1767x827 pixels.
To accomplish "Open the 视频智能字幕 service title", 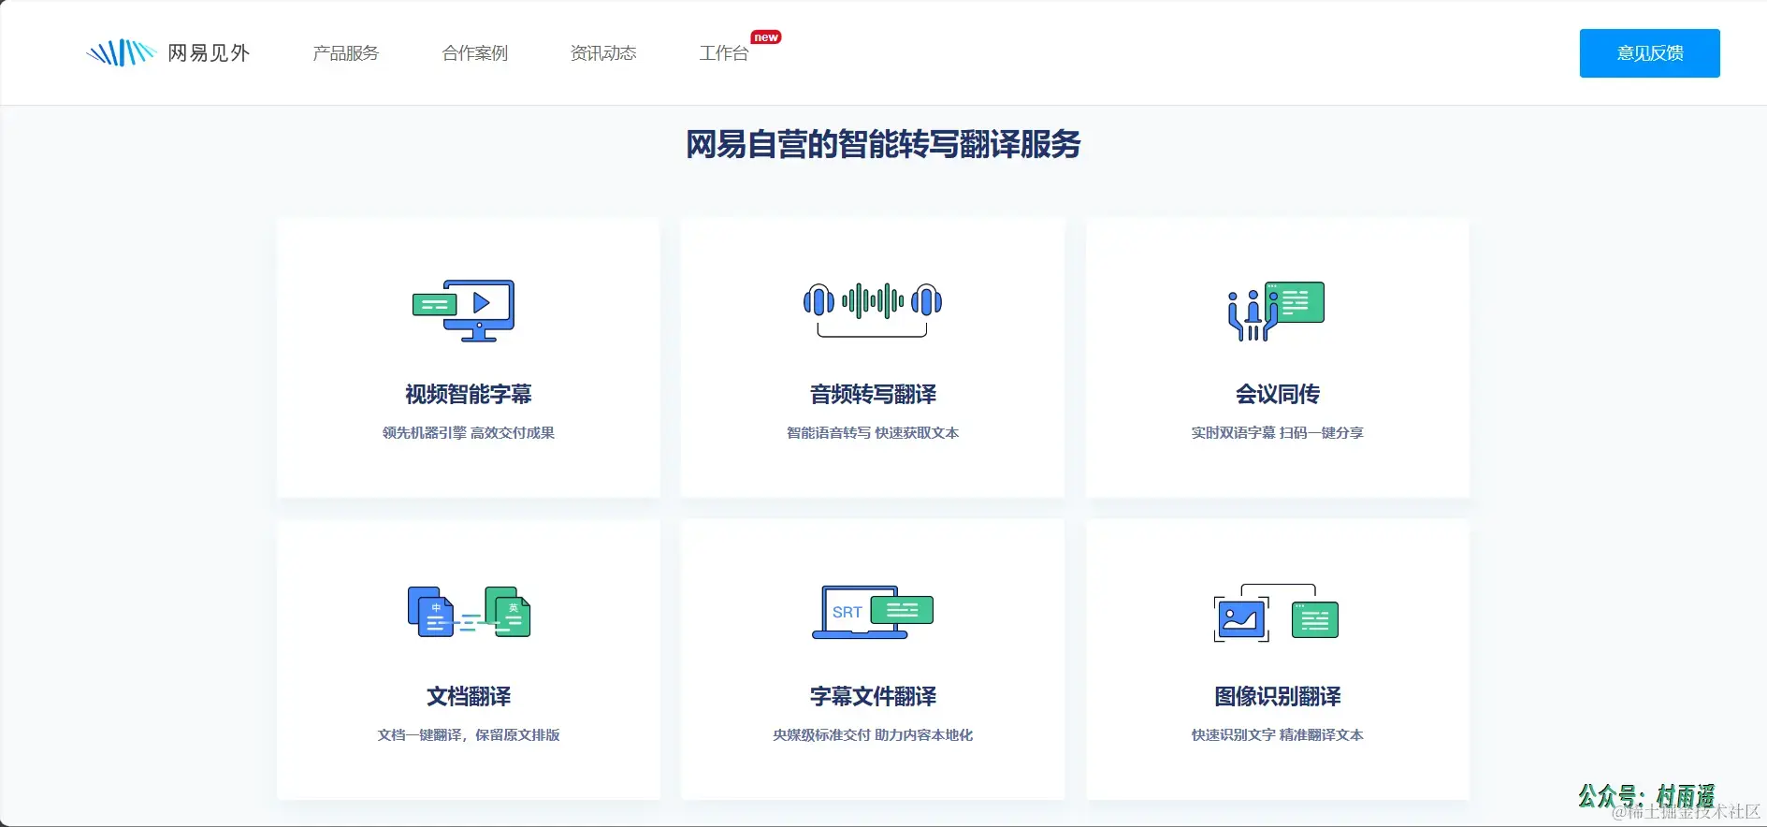I will click(x=469, y=395).
